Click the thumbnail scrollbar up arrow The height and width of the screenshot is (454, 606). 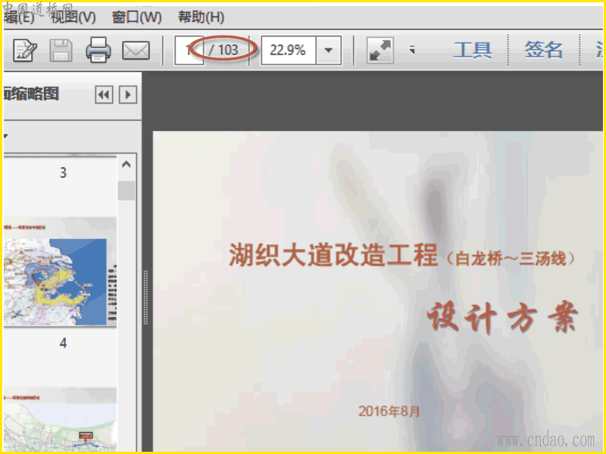coord(127,164)
